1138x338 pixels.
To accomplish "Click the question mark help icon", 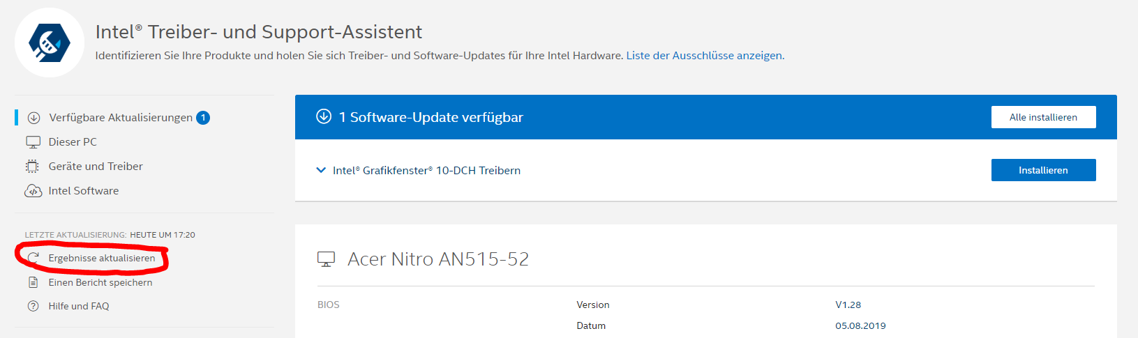I will tap(33, 306).
